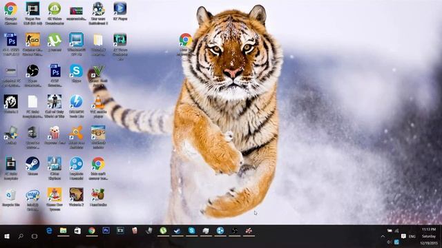Select the fruit-themed desktop shortcut beside Victoria 2
Image resolution: width=442 pixels, height=248 pixels.
coord(98,198)
